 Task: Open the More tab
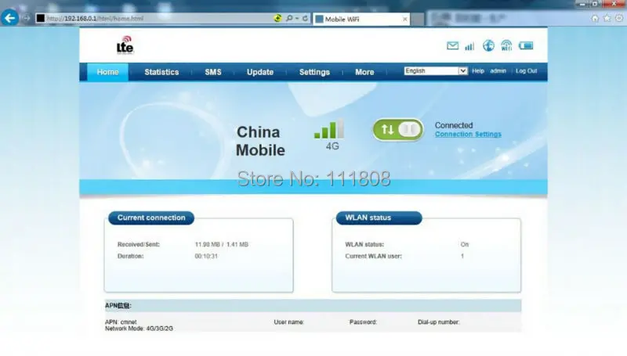(x=364, y=72)
